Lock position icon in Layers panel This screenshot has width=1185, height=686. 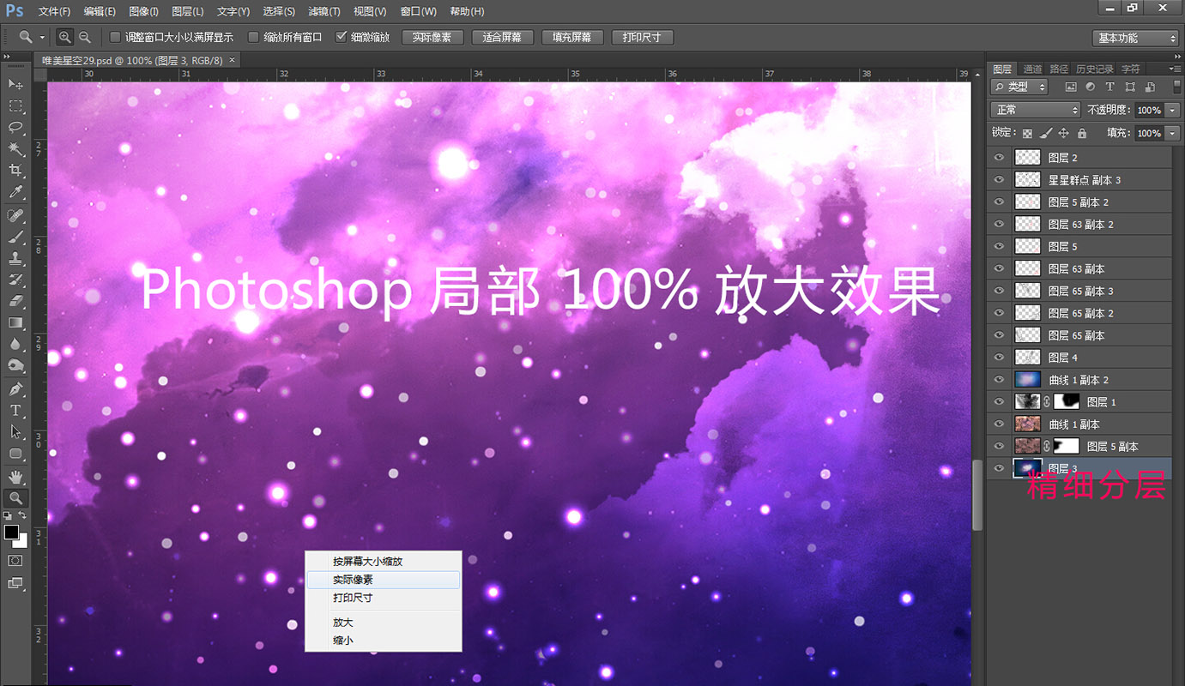(x=1063, y=133)
